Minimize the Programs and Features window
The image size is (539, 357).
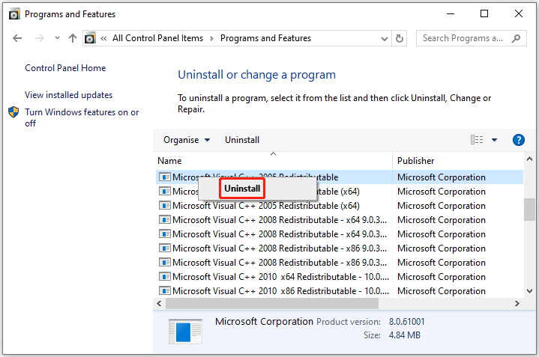451,13
